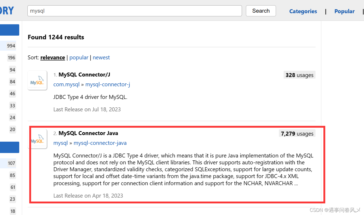The image size is (364, 215).
Task: Click the 94 count in the sidebar
Action: click(12, 70)
